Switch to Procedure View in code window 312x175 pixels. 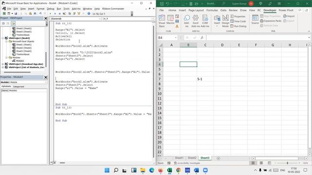[51, 163]
